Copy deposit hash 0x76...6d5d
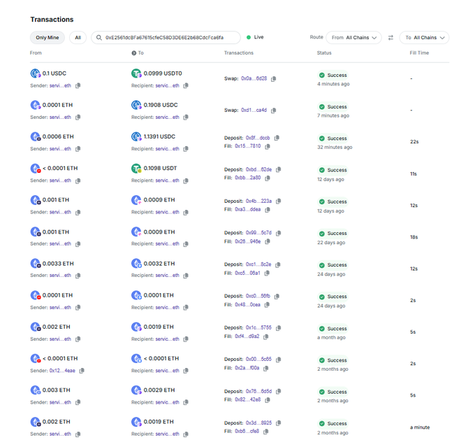This screenshot has width=475, height=447. 279,391
